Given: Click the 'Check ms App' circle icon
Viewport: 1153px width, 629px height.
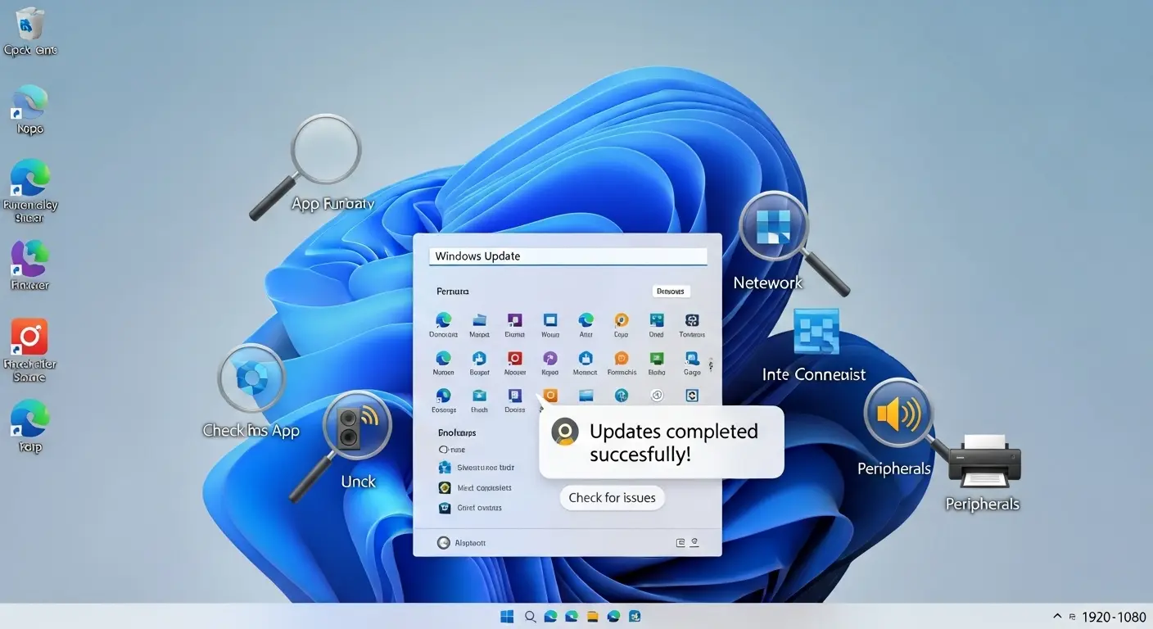Looking at the screenshot, I should pyautogui.click(x=251, y=378).
